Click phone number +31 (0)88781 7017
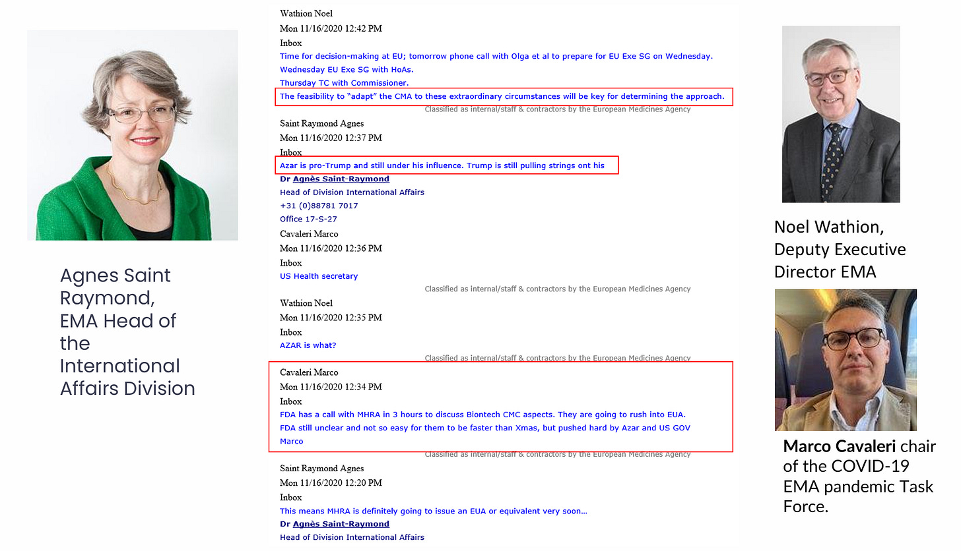 pos(319,206)
